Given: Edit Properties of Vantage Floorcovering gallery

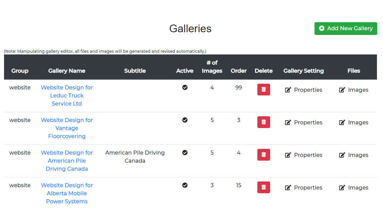Looking at the screenshot, I should pos(304,122).
